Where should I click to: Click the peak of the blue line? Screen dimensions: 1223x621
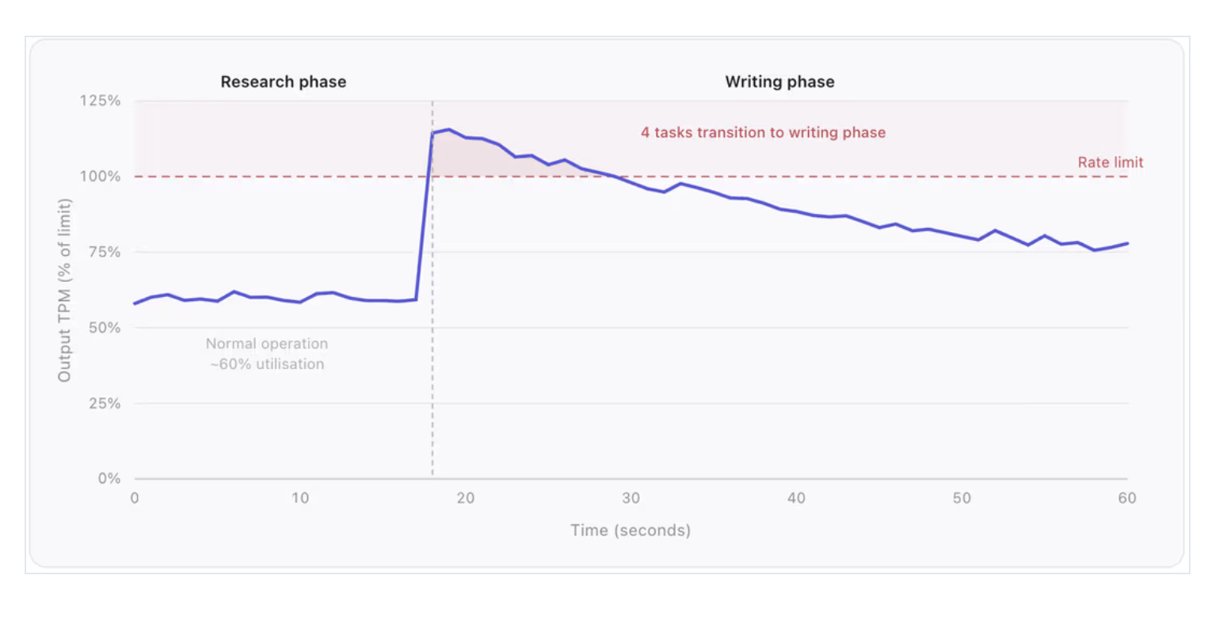(448, 129)
